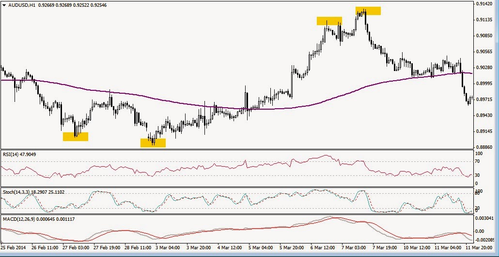Click the -0.002089 MACD scale value
This screenshot has width=499, height=257.
pos(485,240)
